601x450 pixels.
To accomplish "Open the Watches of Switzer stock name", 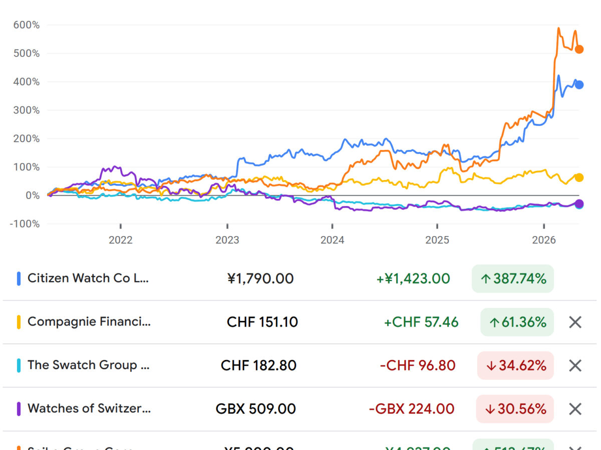I will pyautogui.click(x=89, y=409).
